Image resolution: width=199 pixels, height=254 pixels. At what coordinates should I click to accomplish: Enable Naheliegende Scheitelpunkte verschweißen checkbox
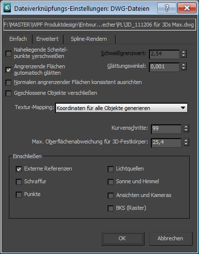click(8, 54)
